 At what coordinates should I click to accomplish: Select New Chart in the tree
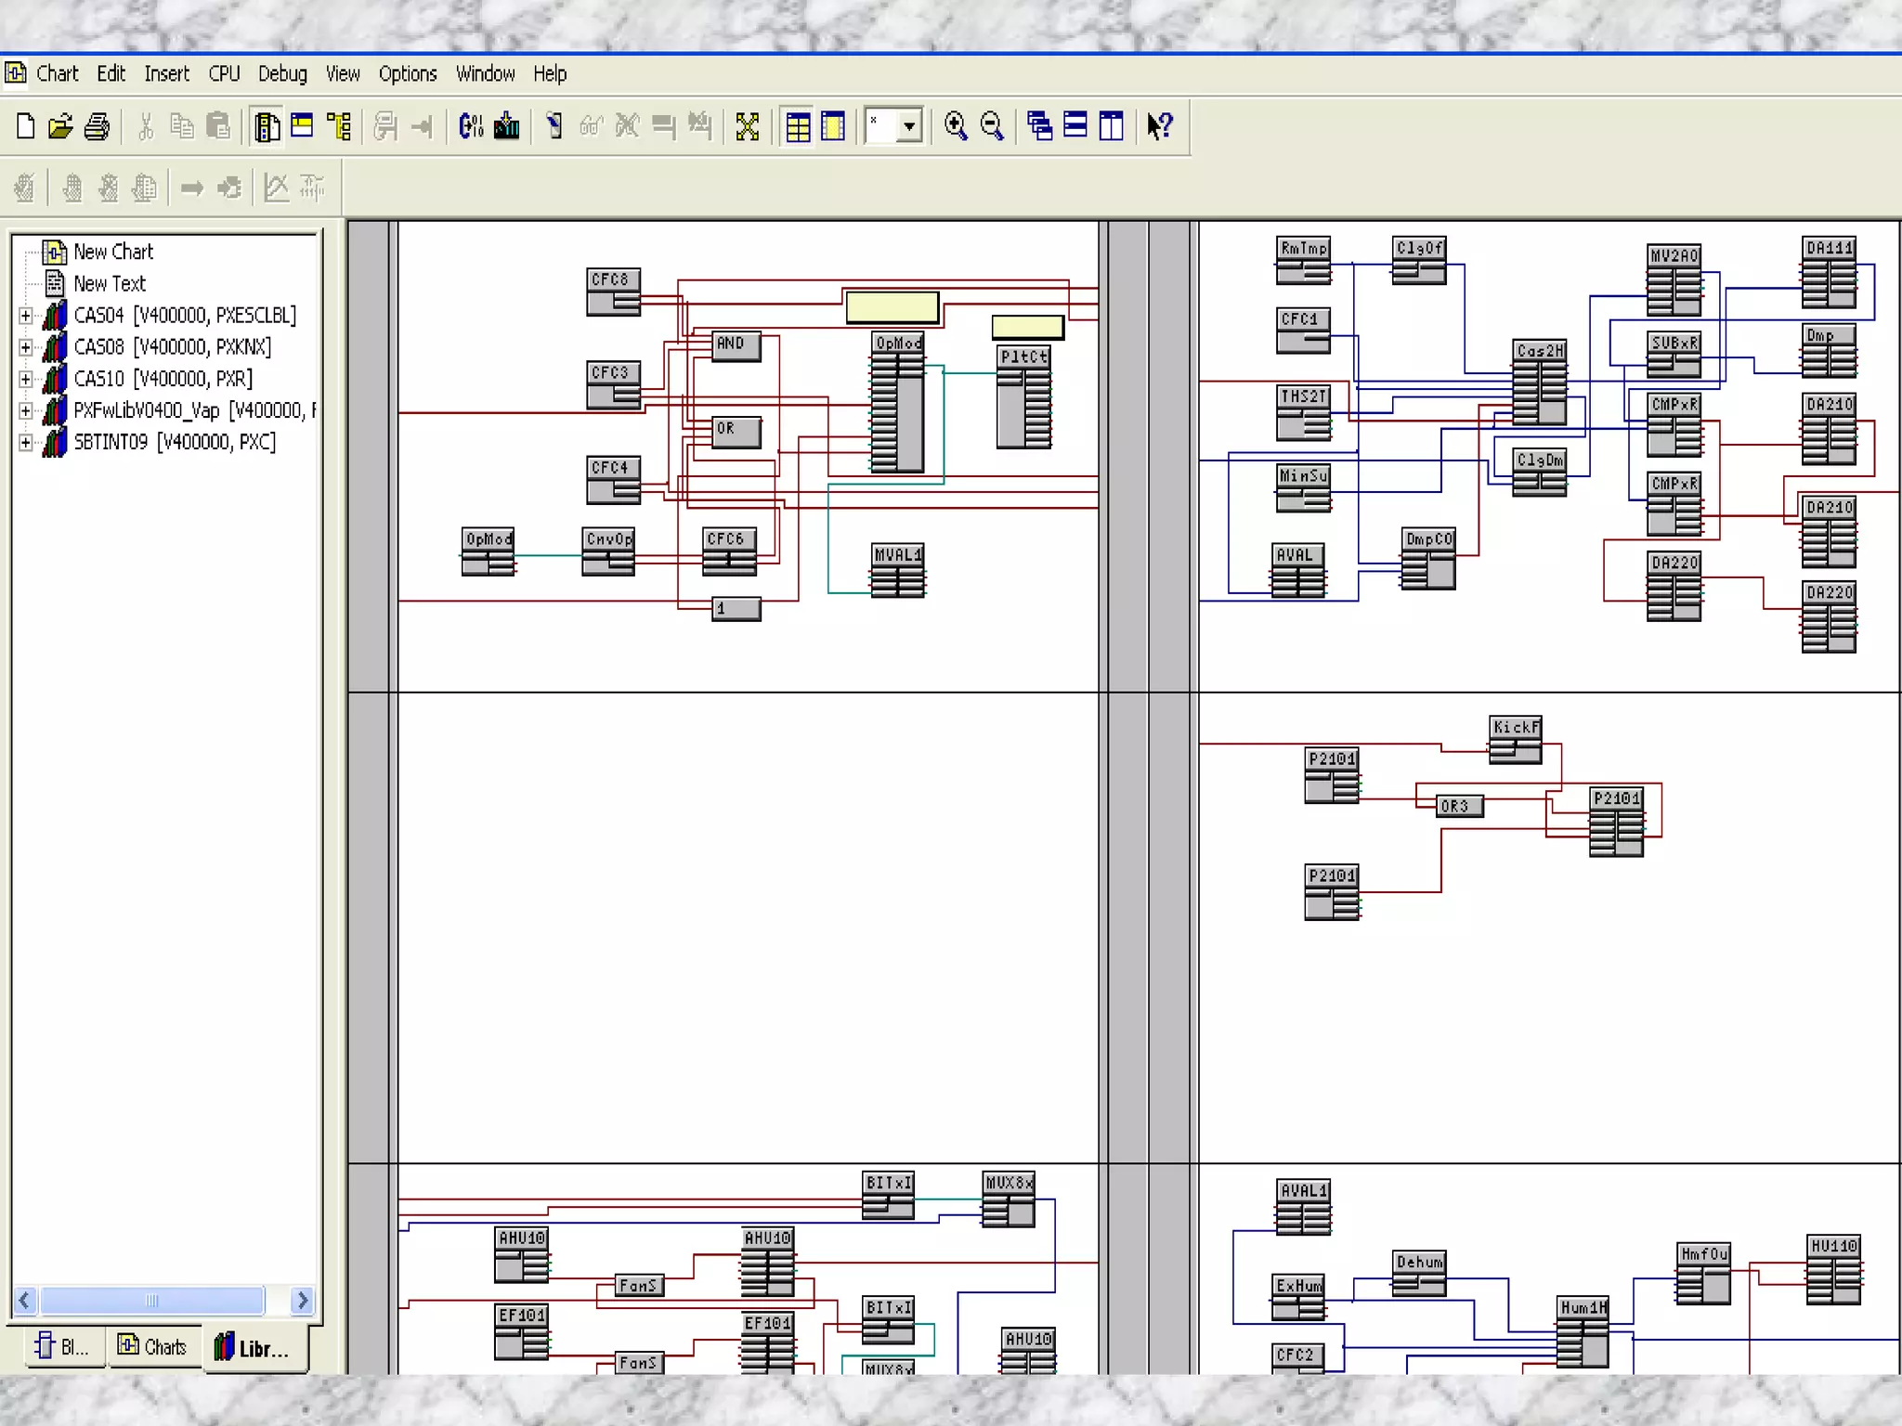[112, 252]
